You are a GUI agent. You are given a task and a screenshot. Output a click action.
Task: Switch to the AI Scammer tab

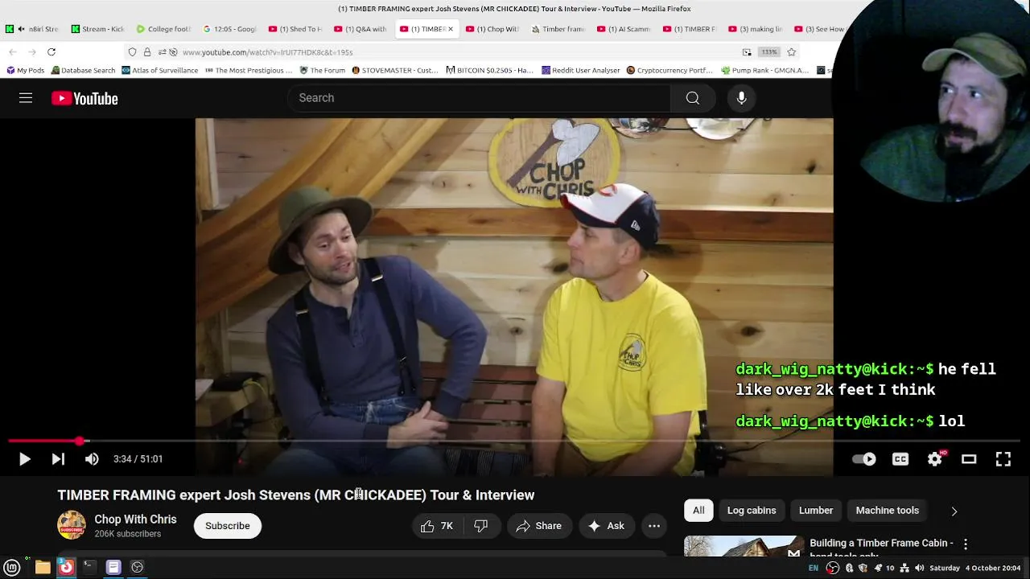[624, 29]
